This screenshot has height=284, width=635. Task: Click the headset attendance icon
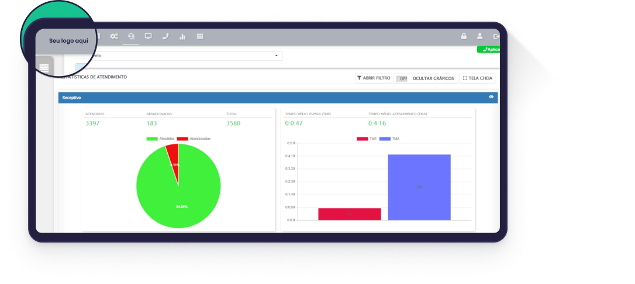point(131,36)
